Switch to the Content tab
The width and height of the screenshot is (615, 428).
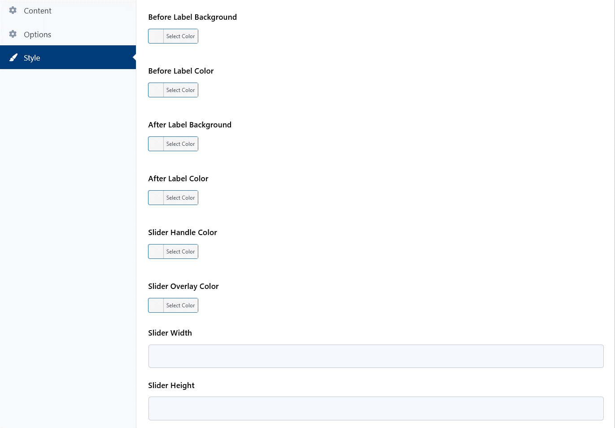pos(38,10)
